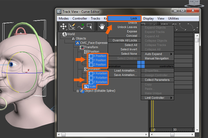Choose Conceal in the quad menu
The image size is (208, 138).
click(124, 36)
